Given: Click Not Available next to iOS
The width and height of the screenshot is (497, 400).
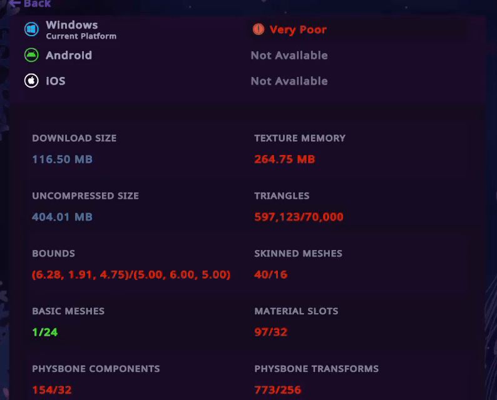Looking at the screenshot, I should (x=289, y=81).
